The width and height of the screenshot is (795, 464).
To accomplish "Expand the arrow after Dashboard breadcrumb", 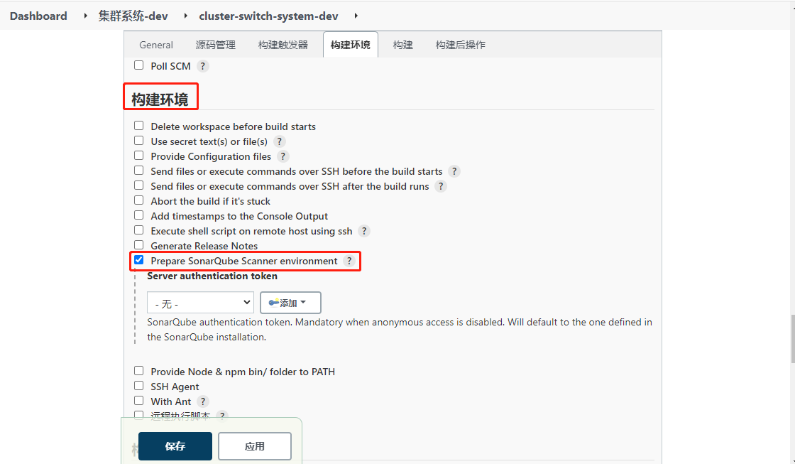I will tap(85, 16).
